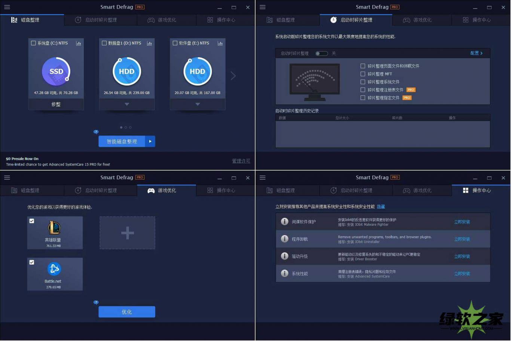Open the 配置 settings link
Screen dimensions: 511x341
476,53
